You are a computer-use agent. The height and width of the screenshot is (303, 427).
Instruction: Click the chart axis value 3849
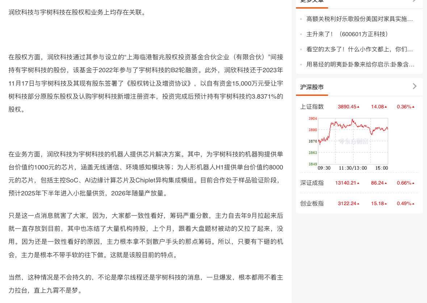[x=313, y=164]
